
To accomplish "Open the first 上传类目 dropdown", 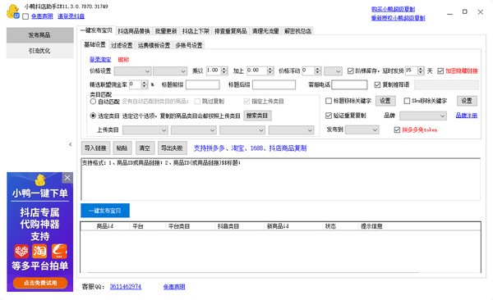I will (145, 130).
